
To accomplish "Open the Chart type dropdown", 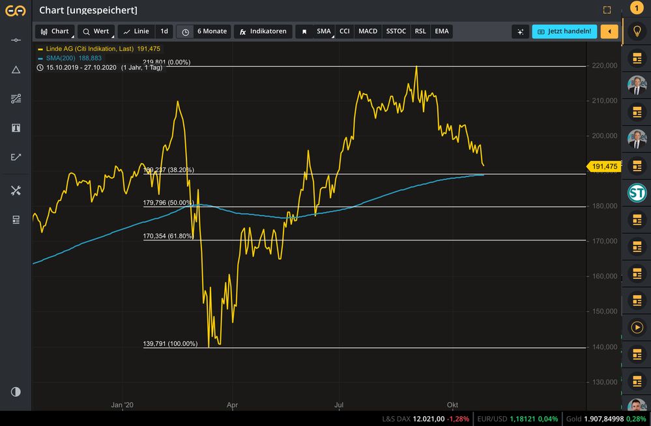I will (x=55, y=31).
